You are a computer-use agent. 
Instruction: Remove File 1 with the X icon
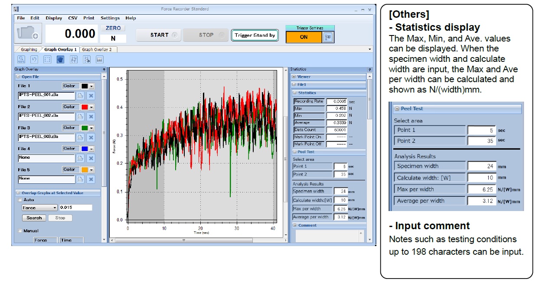coord(91,96)
